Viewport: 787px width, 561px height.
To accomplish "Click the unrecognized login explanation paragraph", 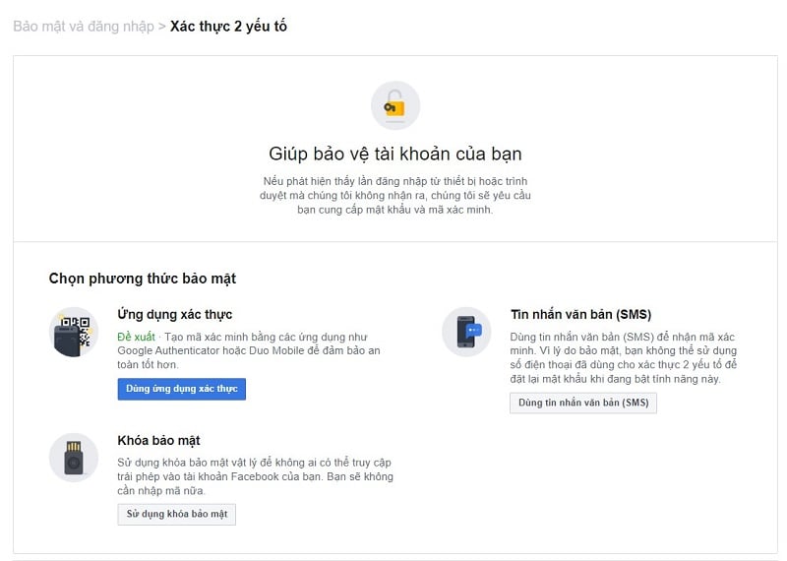I will 395,196.
